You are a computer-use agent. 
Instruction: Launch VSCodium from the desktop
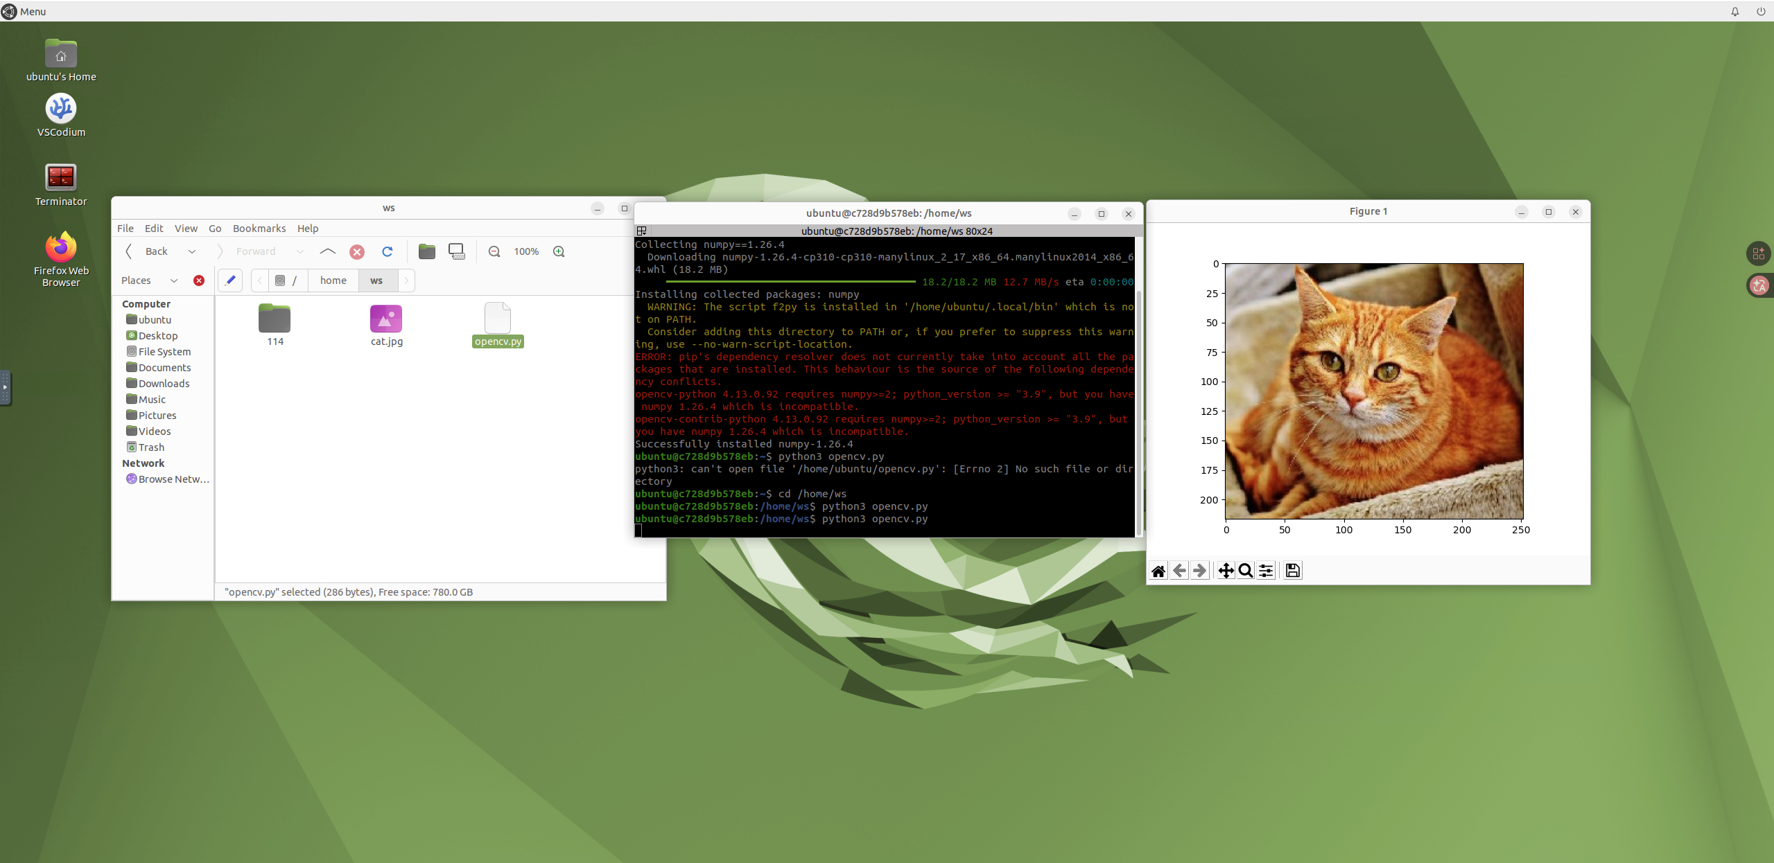pos(61,116)
